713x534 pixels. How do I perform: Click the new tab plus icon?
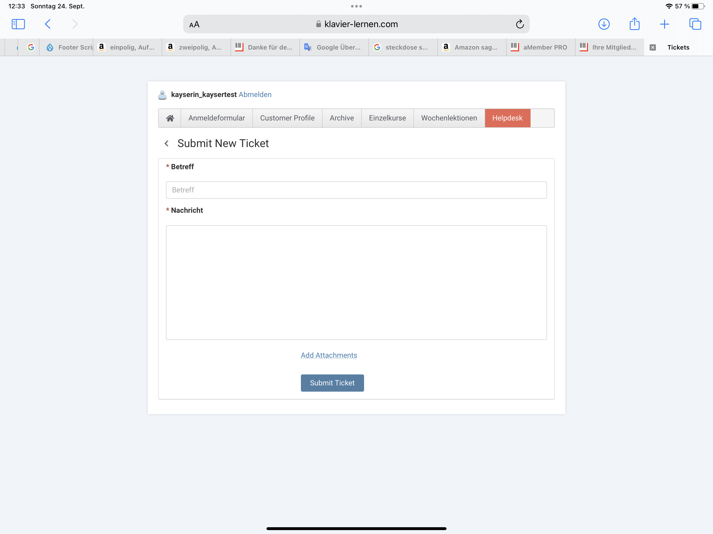tap(665, 23)
